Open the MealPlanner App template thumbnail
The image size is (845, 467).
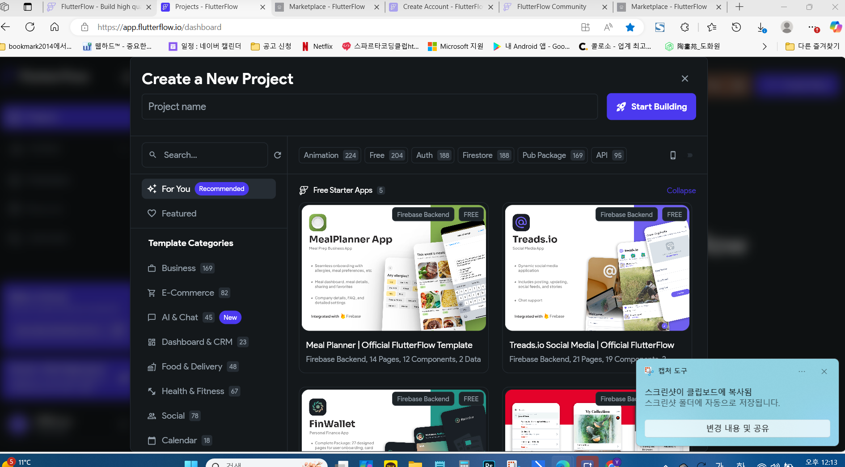(393, 267)
